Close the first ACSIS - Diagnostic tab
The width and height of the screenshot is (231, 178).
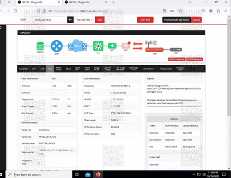[59, 2]
